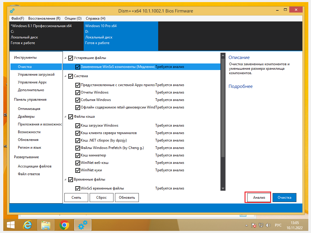311x233 pixels.
Task: Toggle the WinINet веб-кэш checkbox
Action: click(78, 163)
